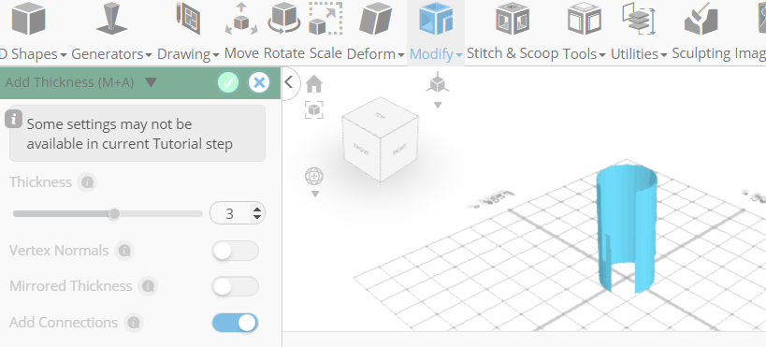
Task: Click the Sculpting brush icon
Action: [x=701, y=19]
